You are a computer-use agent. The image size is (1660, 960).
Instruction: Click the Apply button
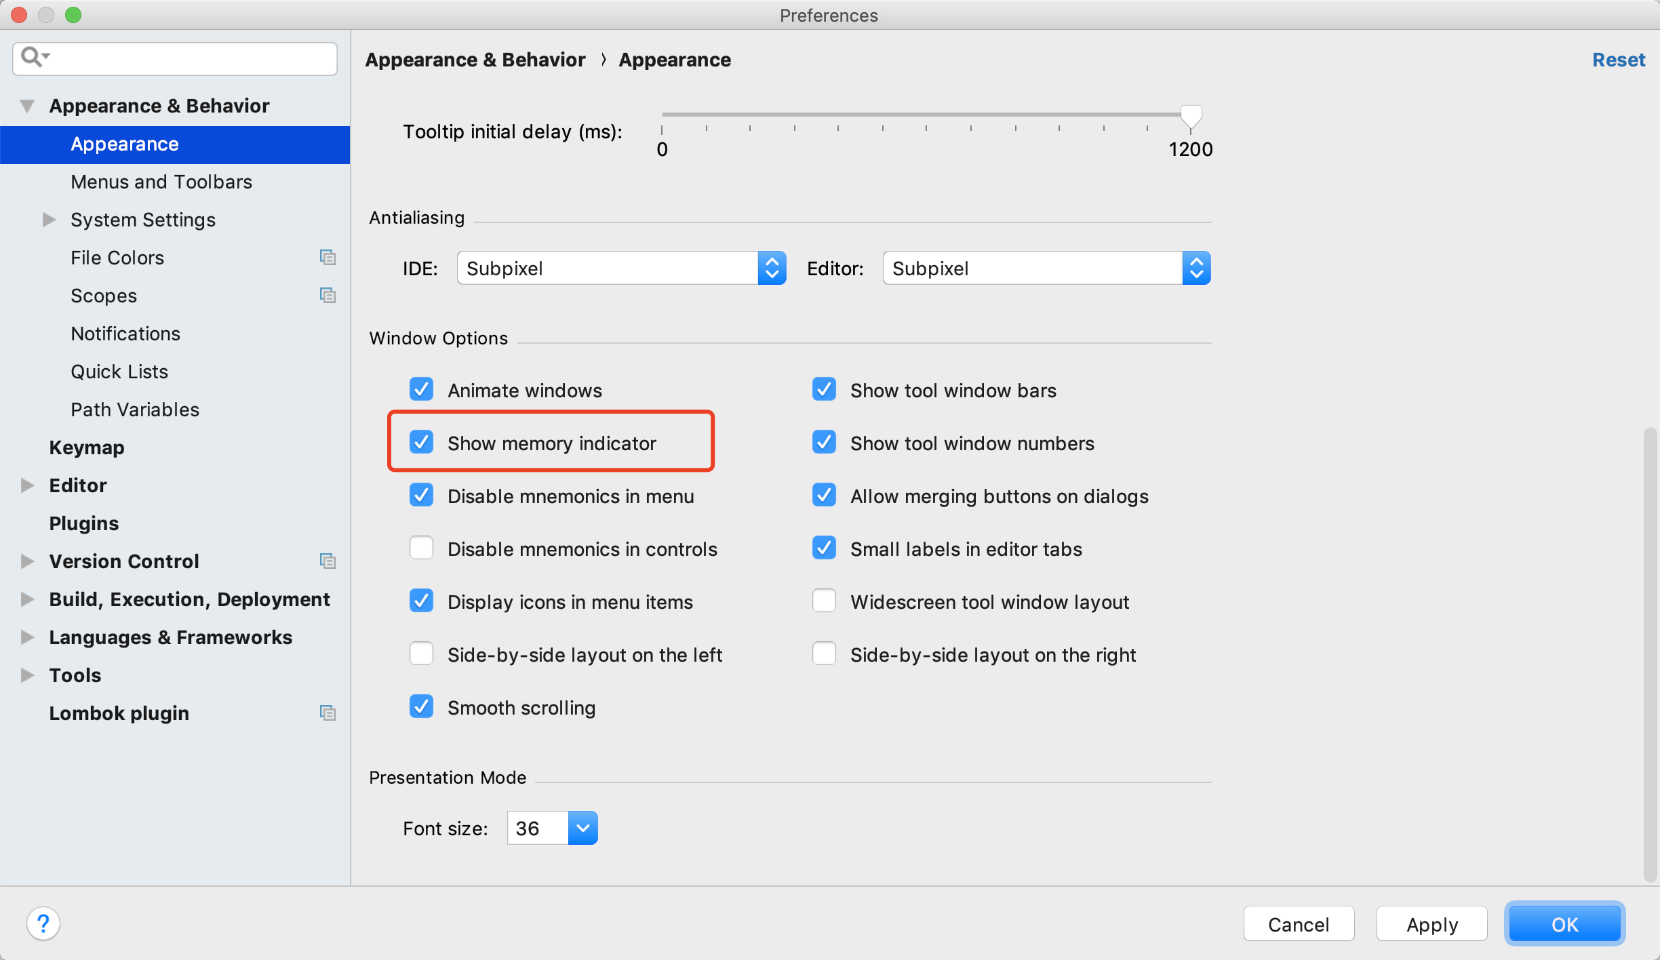point(1431,924)
